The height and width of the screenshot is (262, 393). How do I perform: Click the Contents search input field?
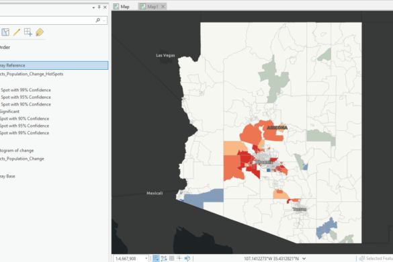(46, 20)
